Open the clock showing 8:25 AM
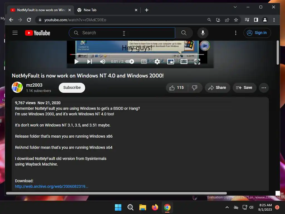The image size is (285, 214). coord(265,207)
